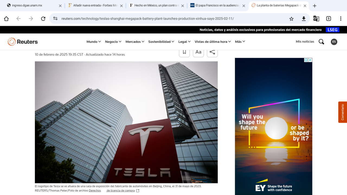This screenshot has width=347, height=195.
Task: Click the ES profile avatar
Action: 334,42
